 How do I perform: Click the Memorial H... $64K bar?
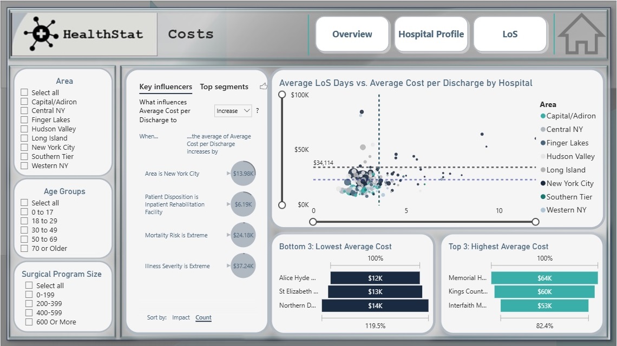click(x=544, y=278)
